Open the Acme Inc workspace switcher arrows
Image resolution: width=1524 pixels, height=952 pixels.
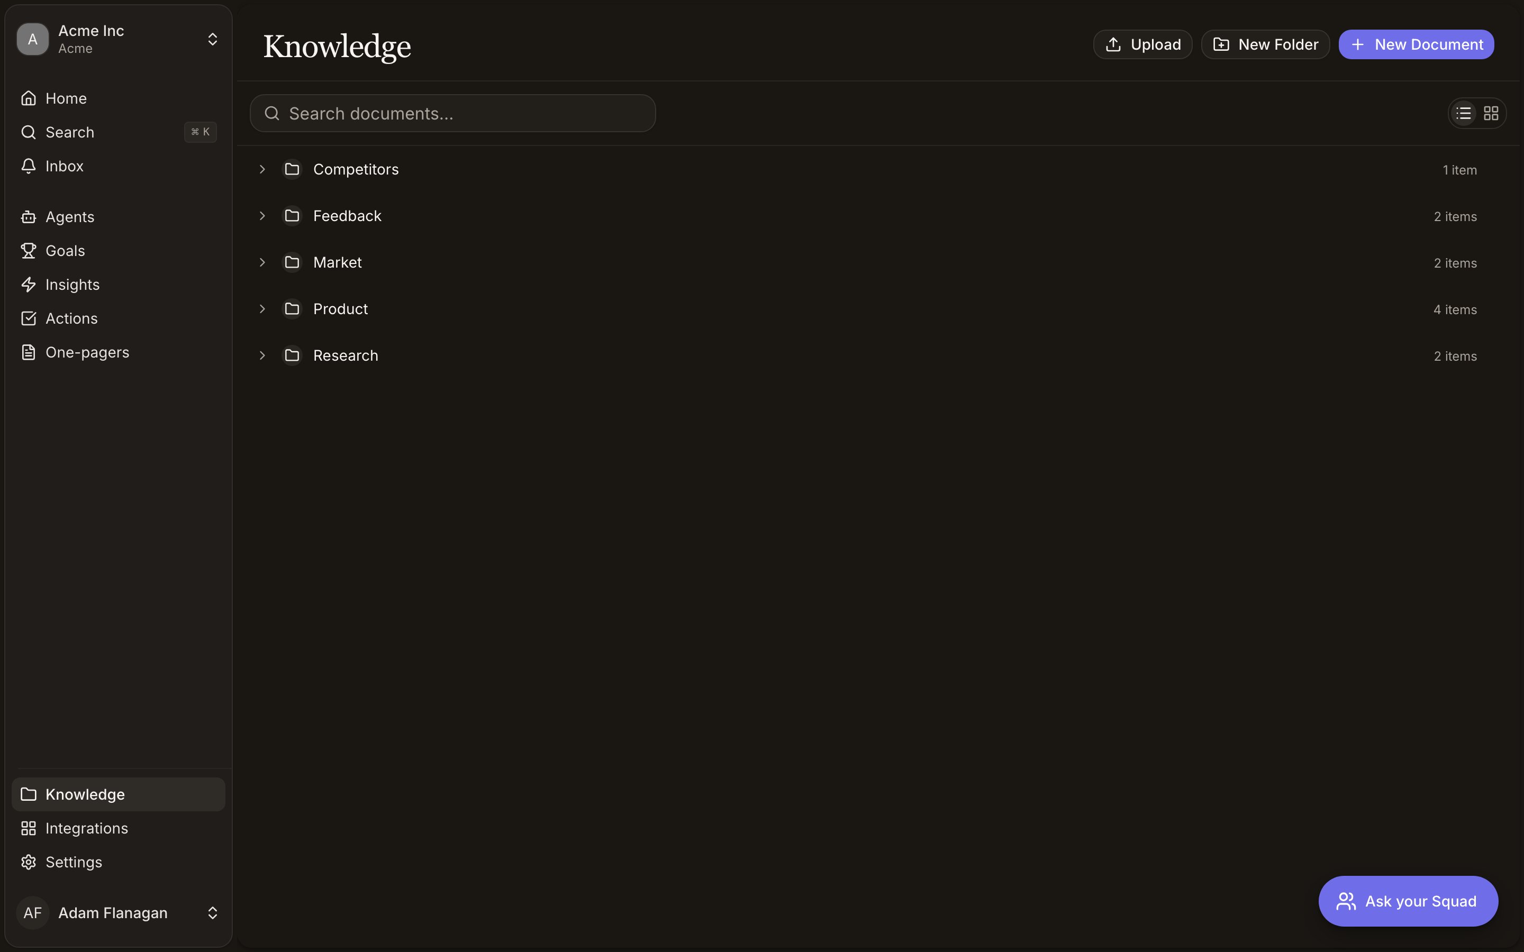[x=213, y=39]
